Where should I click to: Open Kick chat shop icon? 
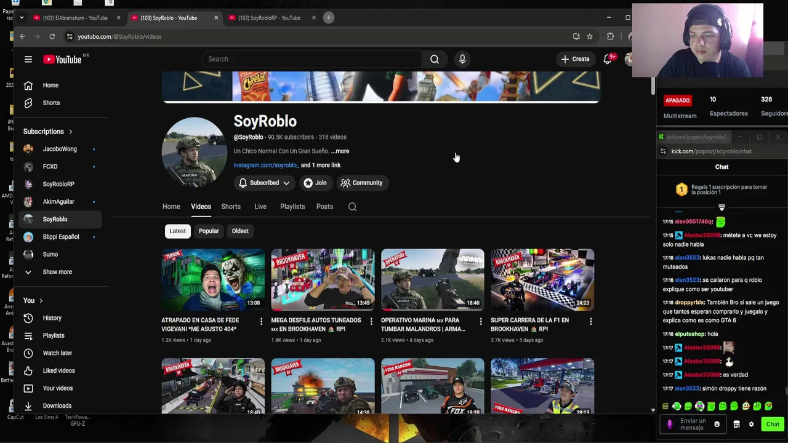[x=736, y=424]
